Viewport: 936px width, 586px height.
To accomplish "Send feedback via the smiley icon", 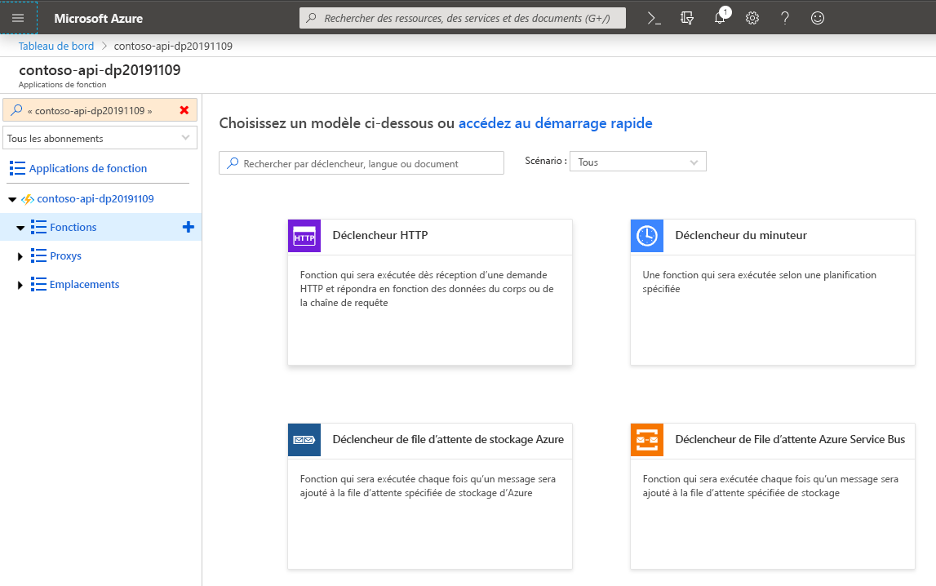I will [x=817, y=17].
